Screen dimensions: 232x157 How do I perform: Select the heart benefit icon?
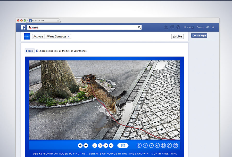[x=176, y=146]
